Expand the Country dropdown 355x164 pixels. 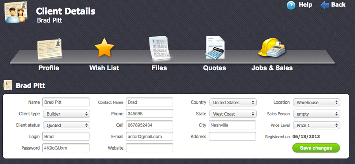click(233, 102)
